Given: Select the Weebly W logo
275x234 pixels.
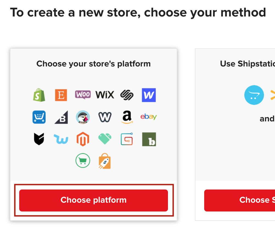Looking at the screenshot, I should point(105,117).
